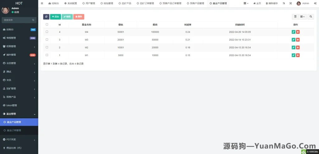Open 基金订单管理 in the sidebar
Image resolution: width=319 pixels, height=154 pixels.
coord(19,130)
